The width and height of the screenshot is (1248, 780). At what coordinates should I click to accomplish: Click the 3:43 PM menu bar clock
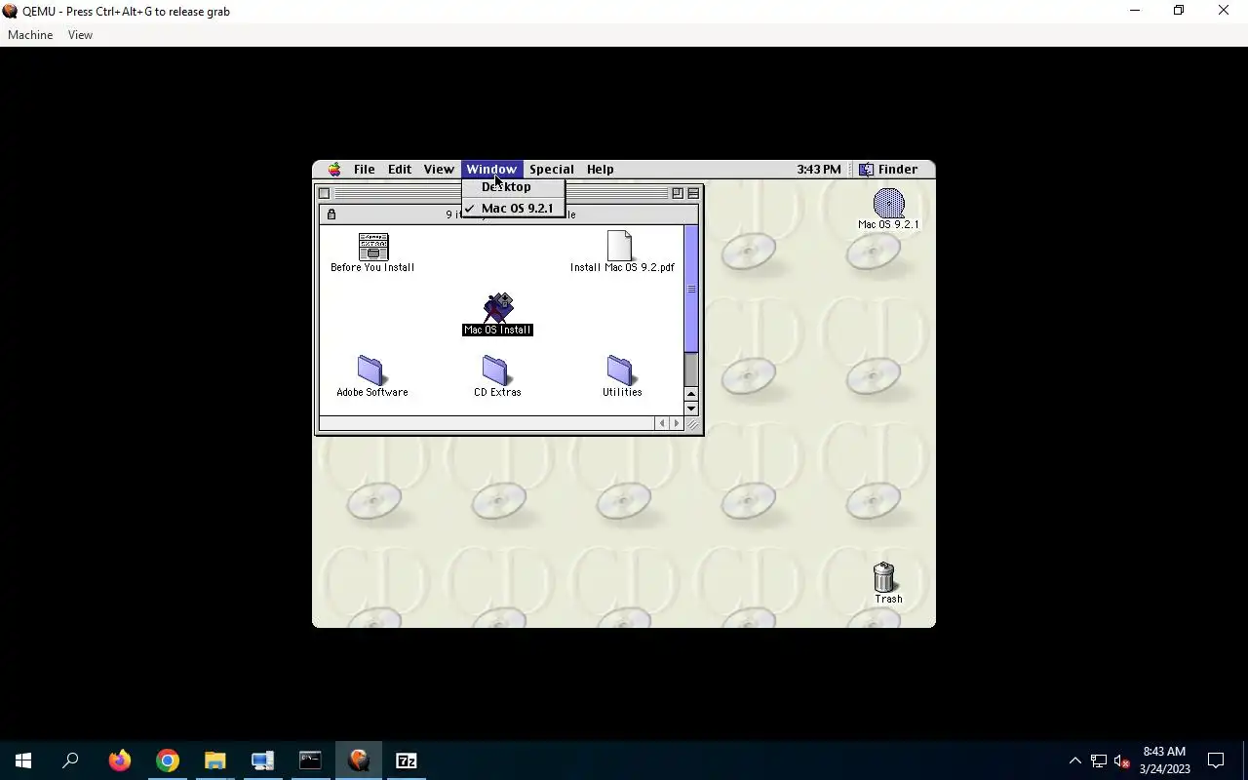(818, 170)
